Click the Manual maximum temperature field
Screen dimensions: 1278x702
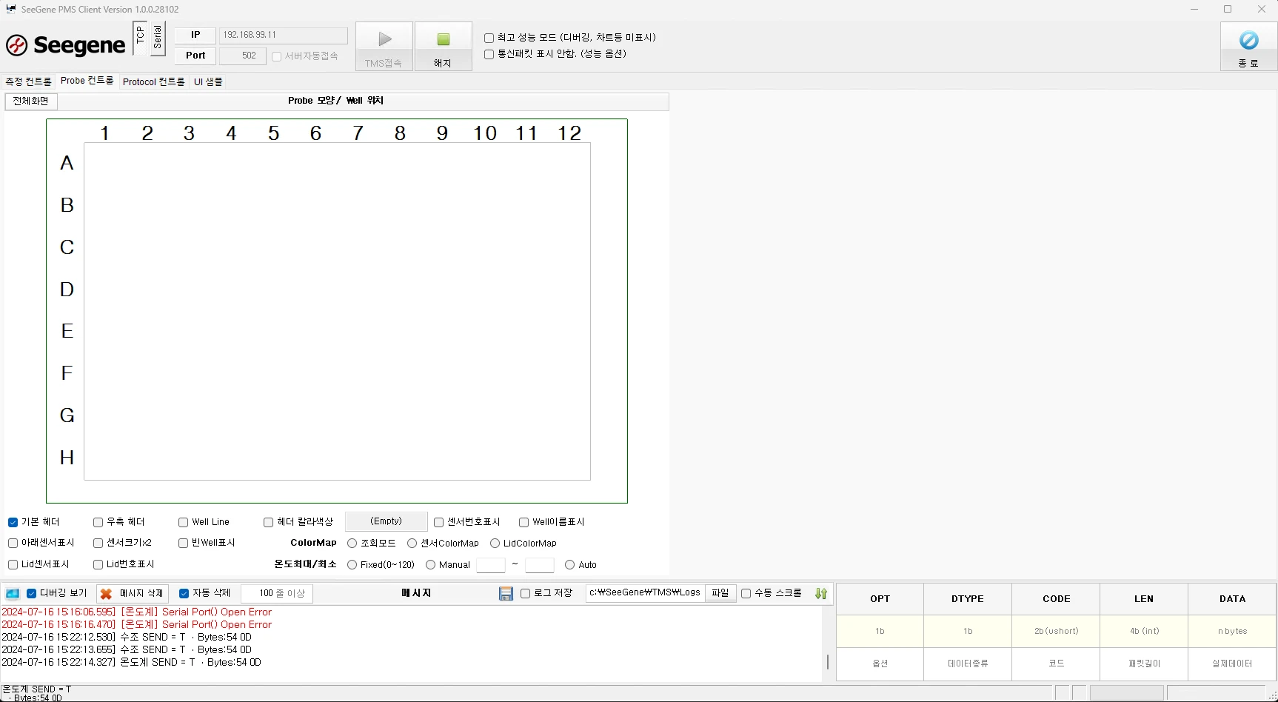(x=540, y=565)
